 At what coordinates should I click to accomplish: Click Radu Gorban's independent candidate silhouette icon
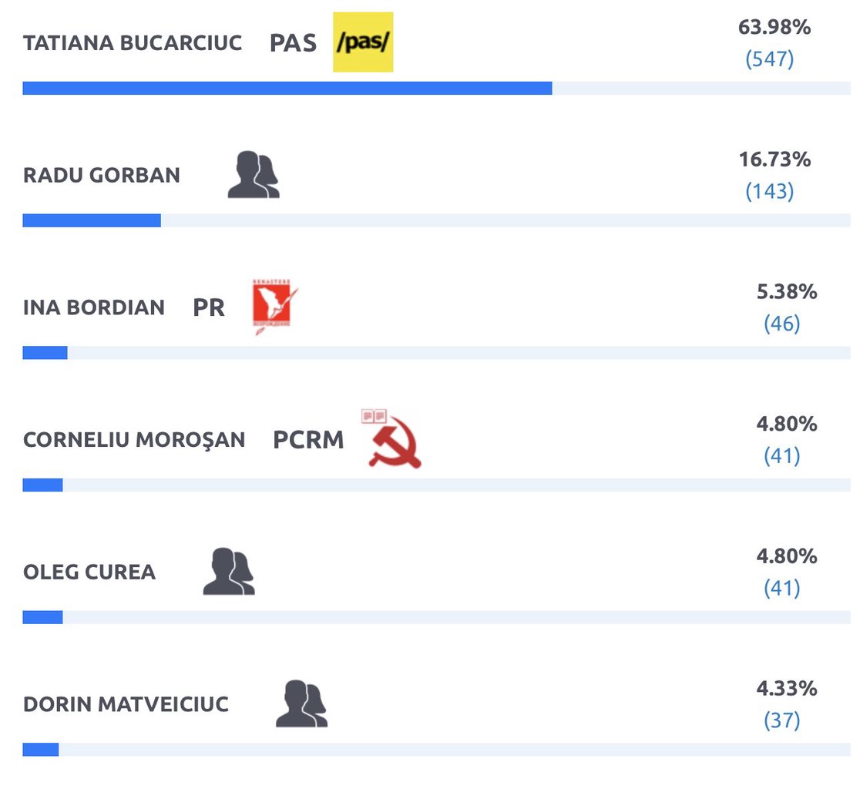point(254,174)
